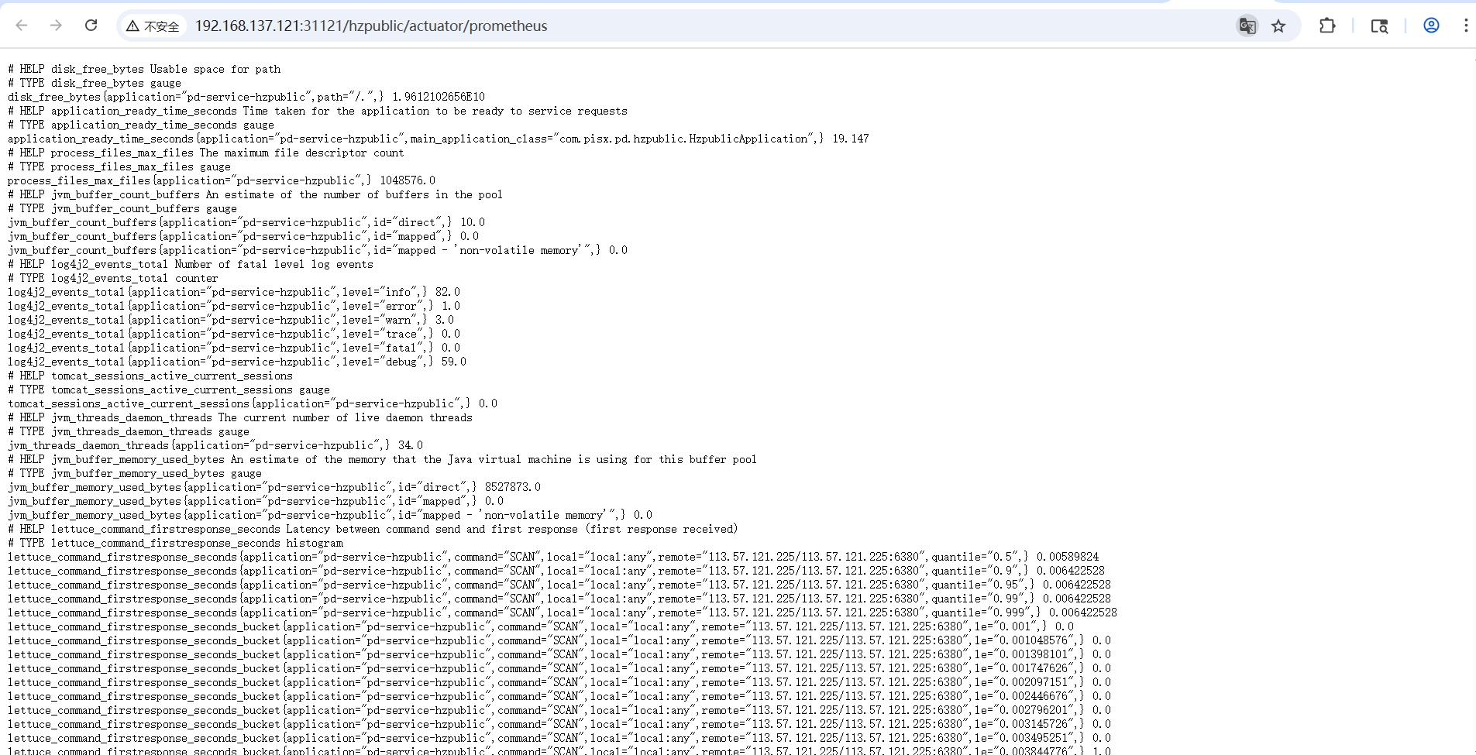The width and height of the screenshot is (1476, 755).
Task: Click the process_files_max_files value 1048576.0
Action: point(407,180)
